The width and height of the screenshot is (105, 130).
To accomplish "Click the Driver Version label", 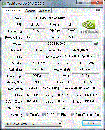I will pos(14,89).
